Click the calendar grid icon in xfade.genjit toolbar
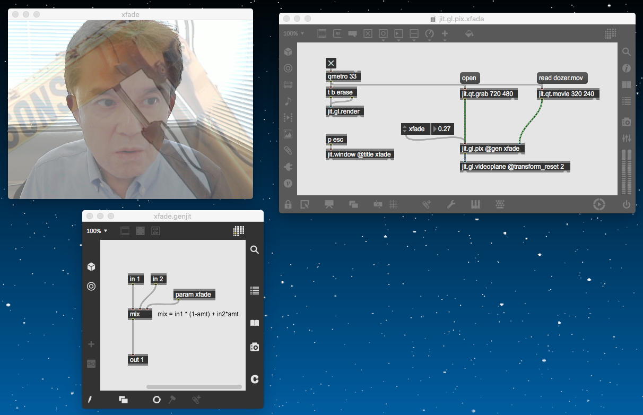Image resolution: width=643 pixels, height=415 pixels. point(239,231)
